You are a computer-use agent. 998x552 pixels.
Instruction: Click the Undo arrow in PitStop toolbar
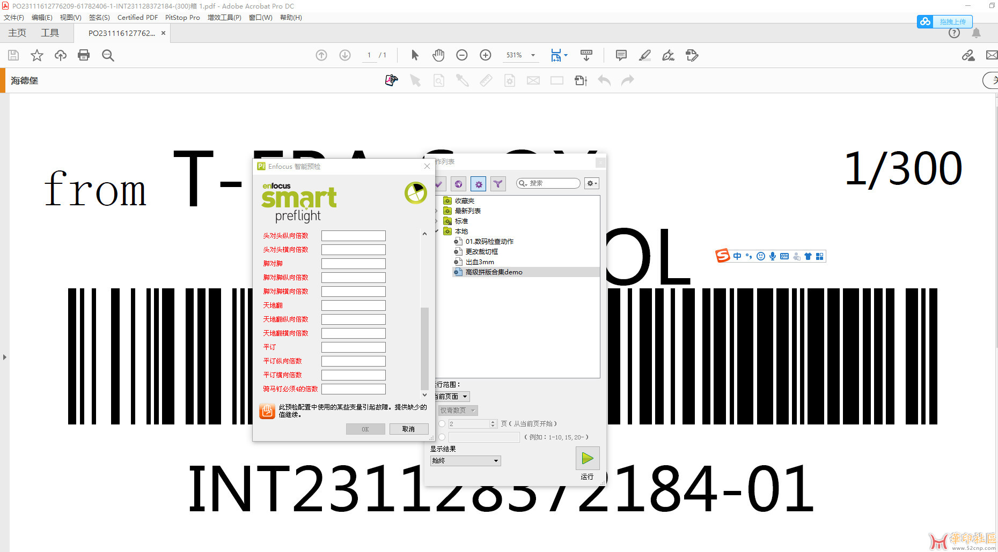point(604,80)
